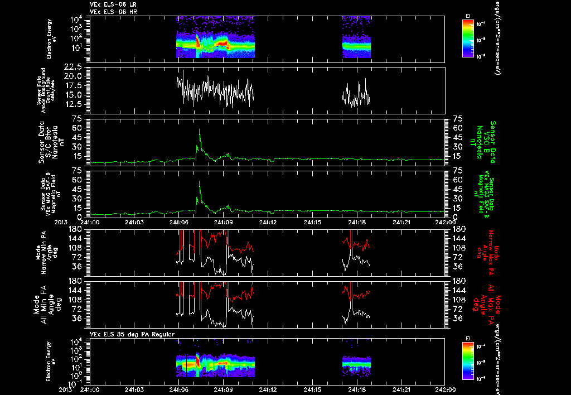Click the "Anode Background Count Rate" axis label

pyautogui.click(x=46, y=90)
